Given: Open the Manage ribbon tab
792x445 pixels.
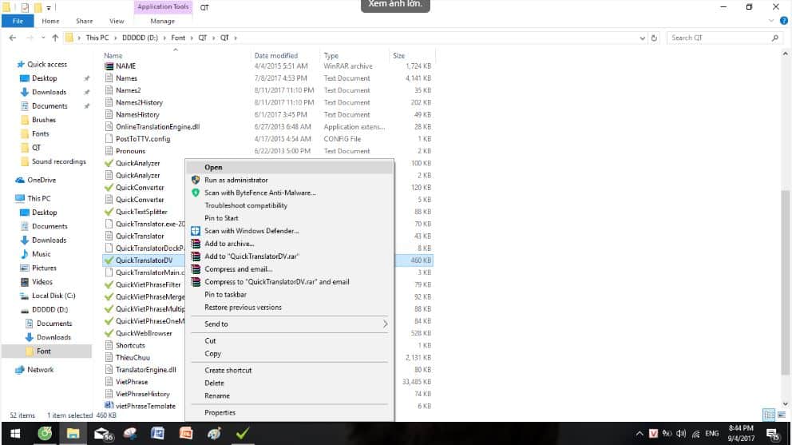Looking at the screenshot, I should tap(163, 21).
